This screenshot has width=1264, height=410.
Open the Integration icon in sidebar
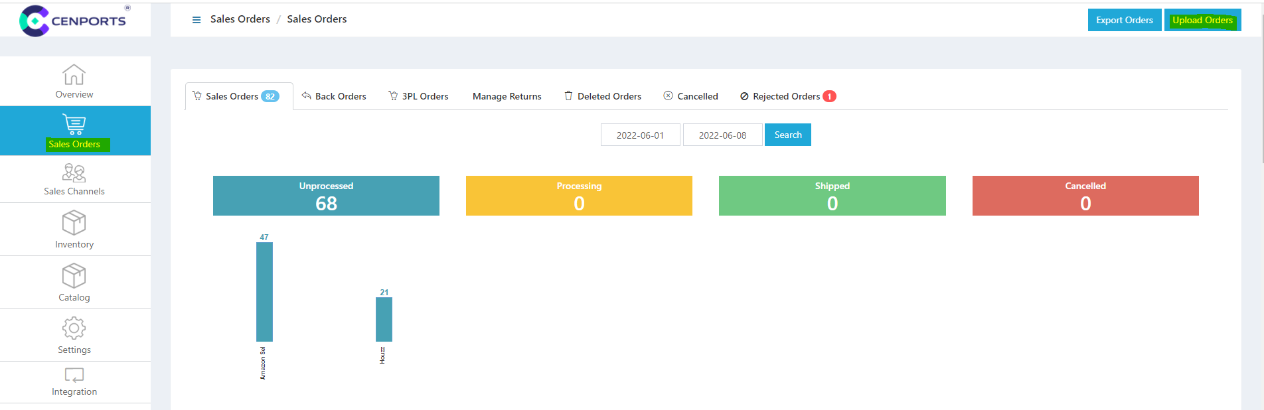pos(74,376)
